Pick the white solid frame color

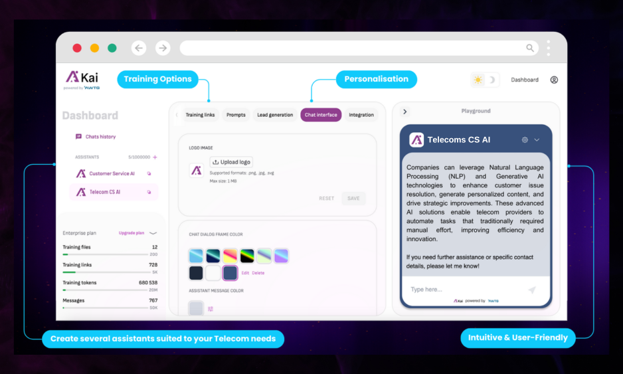(213, 273)
